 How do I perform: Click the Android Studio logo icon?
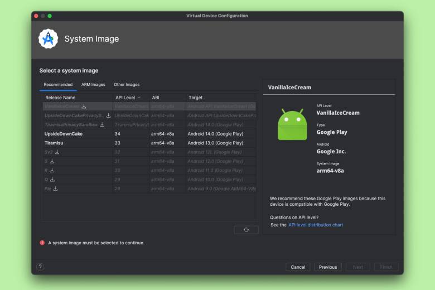(x=49, y=39)
